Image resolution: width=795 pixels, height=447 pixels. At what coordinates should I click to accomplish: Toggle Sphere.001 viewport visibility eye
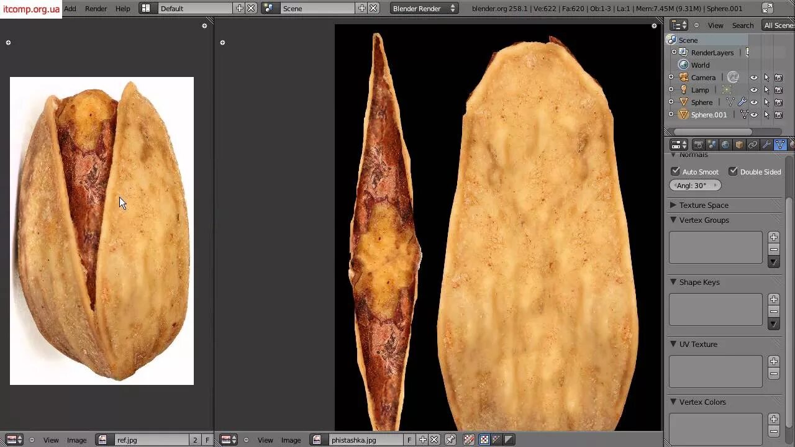pyautogui.click(x=754, y=115)
